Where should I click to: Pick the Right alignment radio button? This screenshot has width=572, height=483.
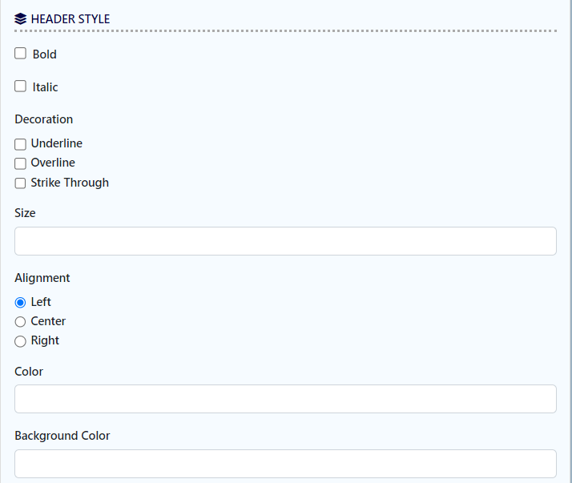coord(21,341)
